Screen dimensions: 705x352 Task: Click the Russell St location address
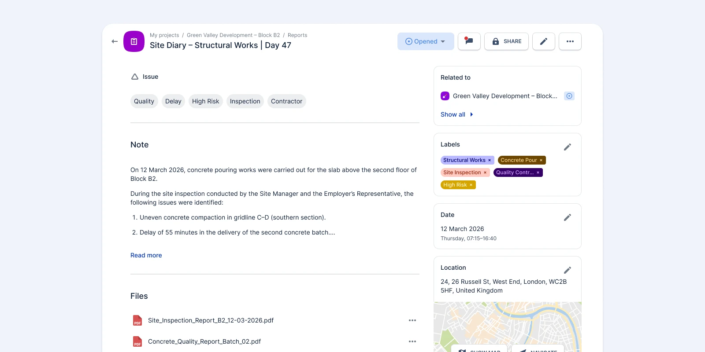(504, 286)
